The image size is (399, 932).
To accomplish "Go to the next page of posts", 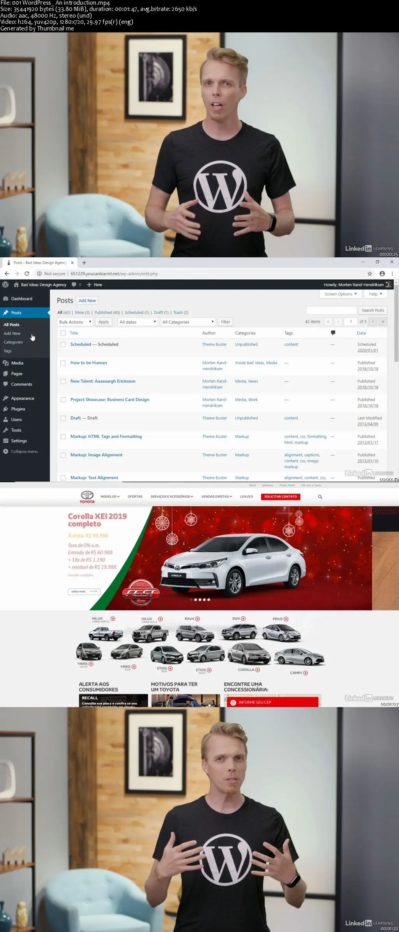I will (373, 322).
